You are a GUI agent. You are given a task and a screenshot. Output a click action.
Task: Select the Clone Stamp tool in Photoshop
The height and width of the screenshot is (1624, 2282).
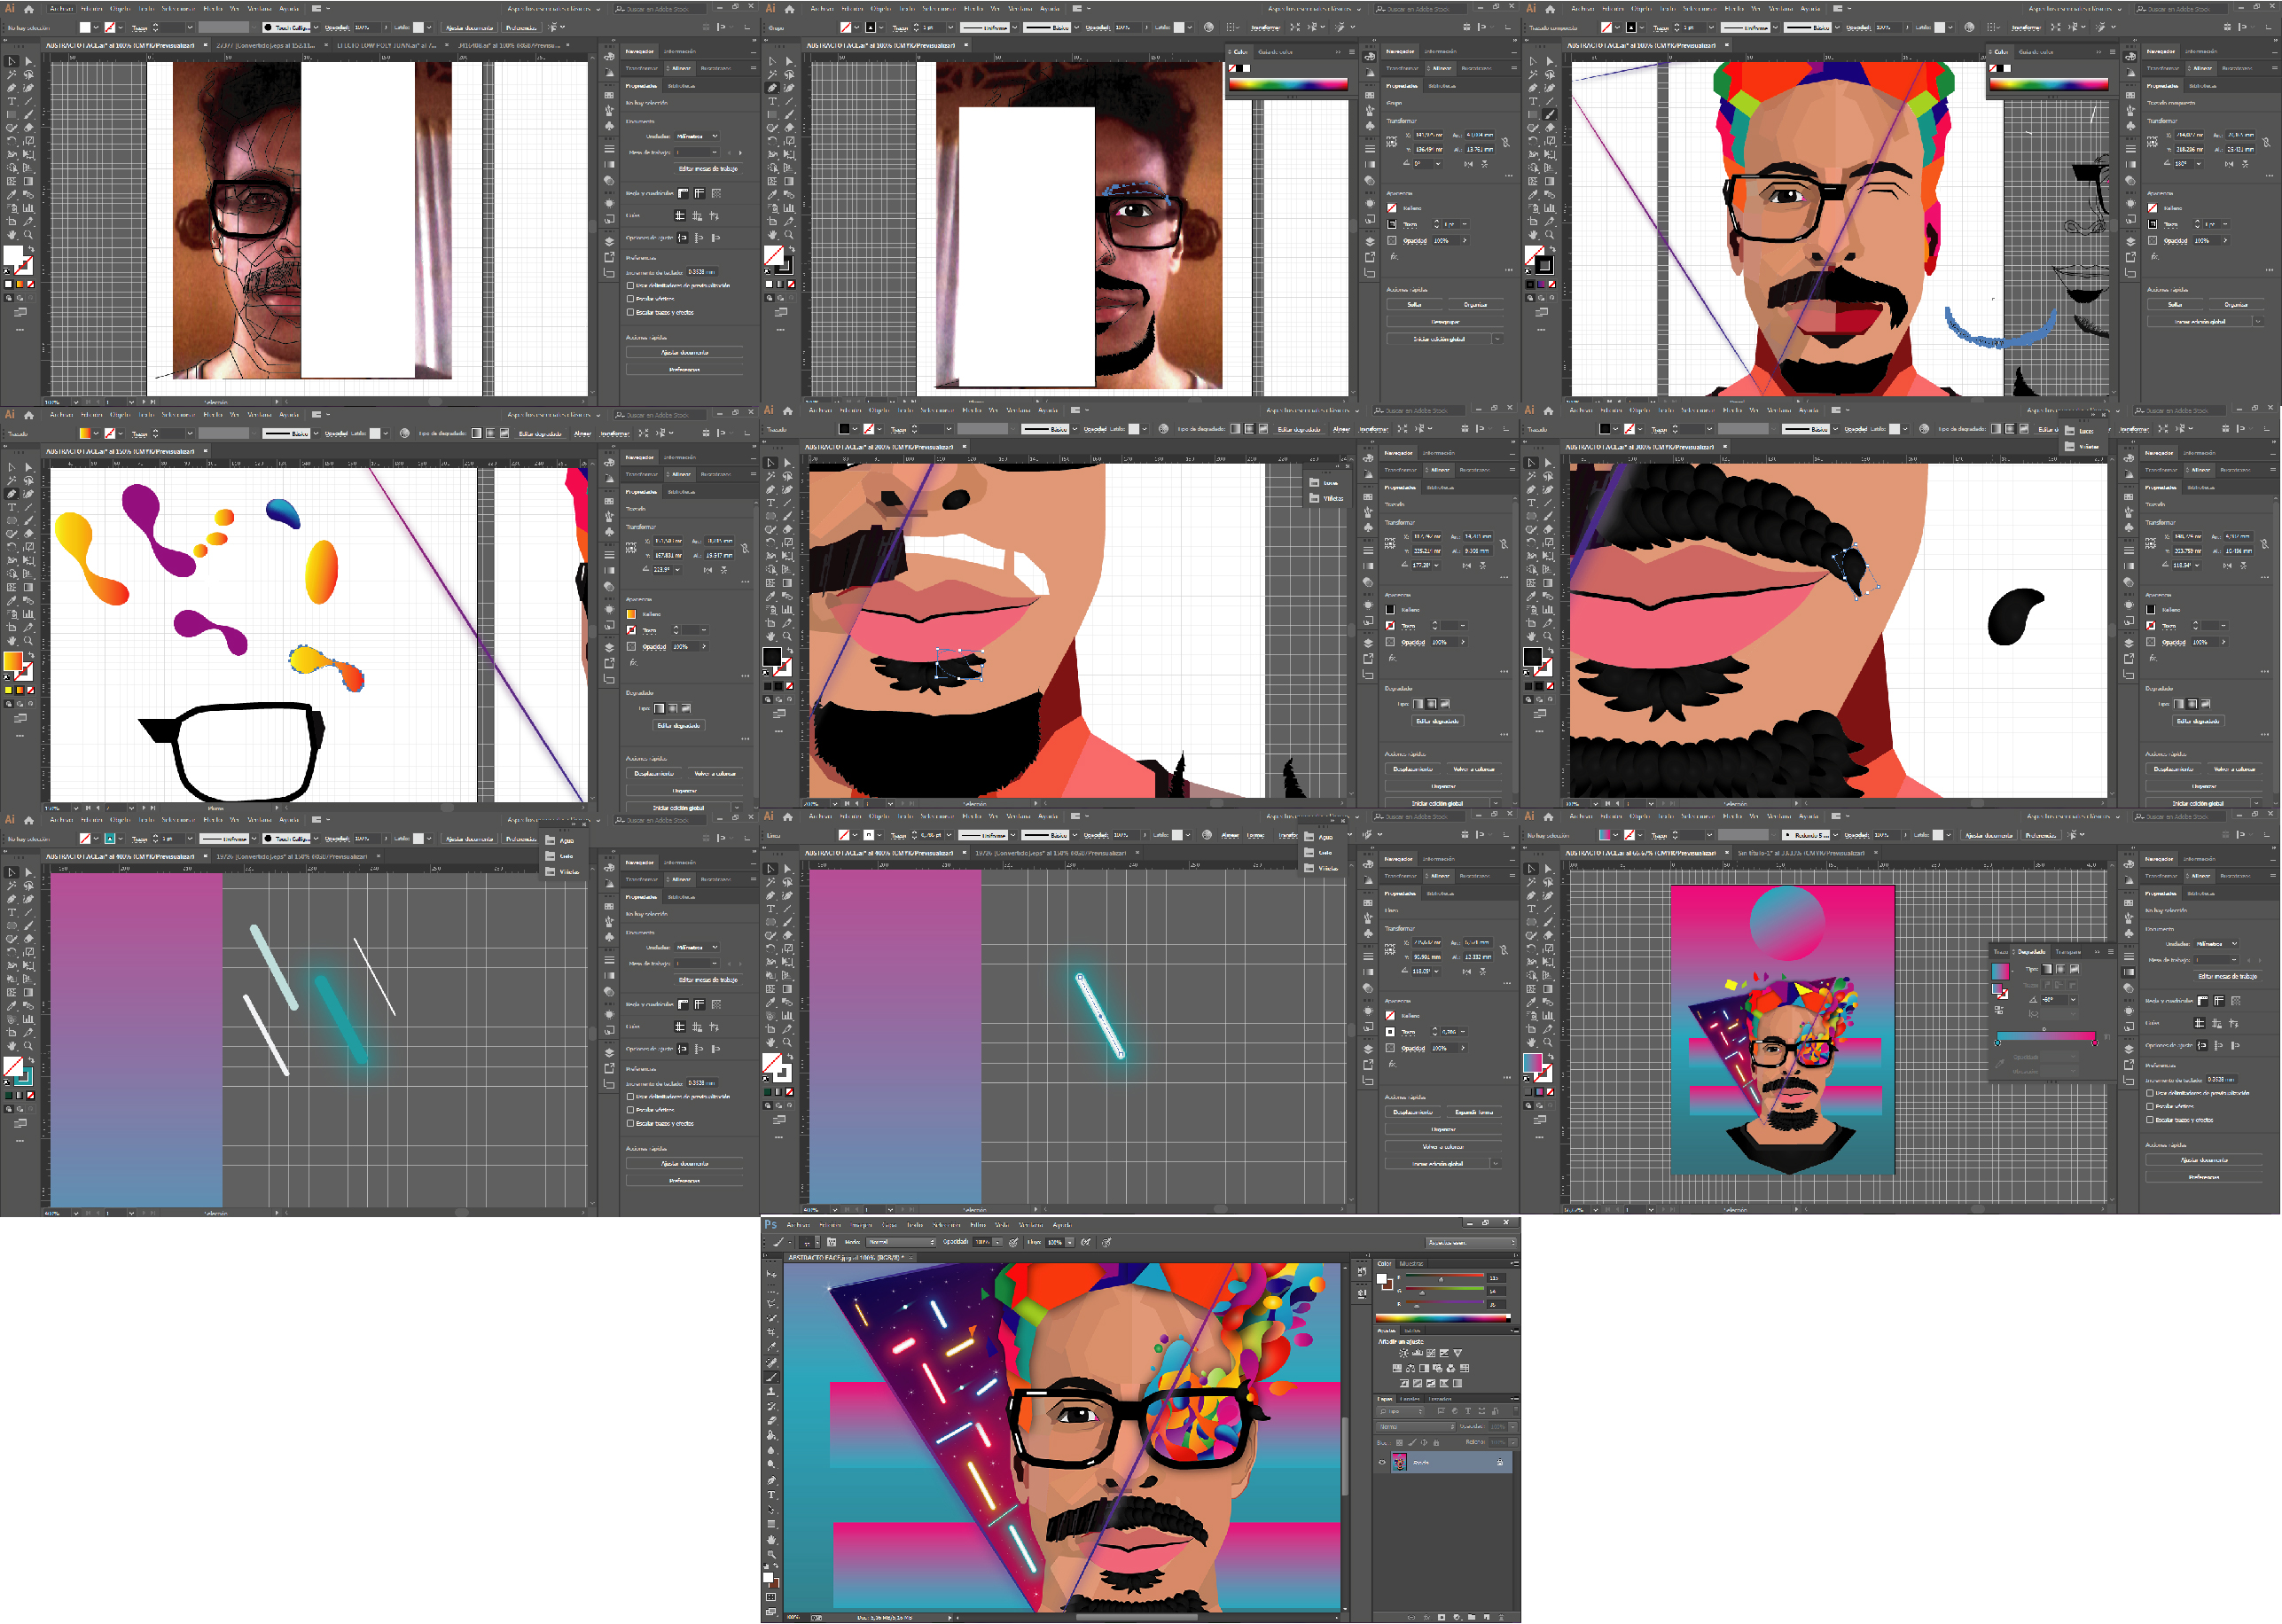coord(771,1392)
